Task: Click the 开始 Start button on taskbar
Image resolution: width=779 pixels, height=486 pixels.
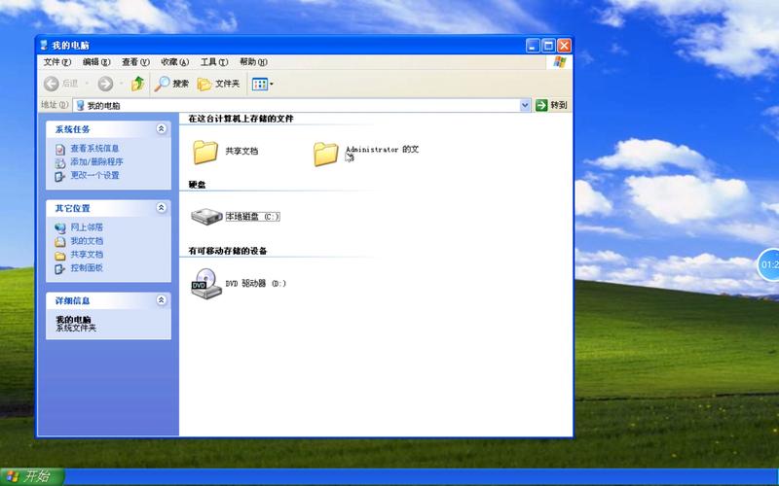Action: (32, 476)
